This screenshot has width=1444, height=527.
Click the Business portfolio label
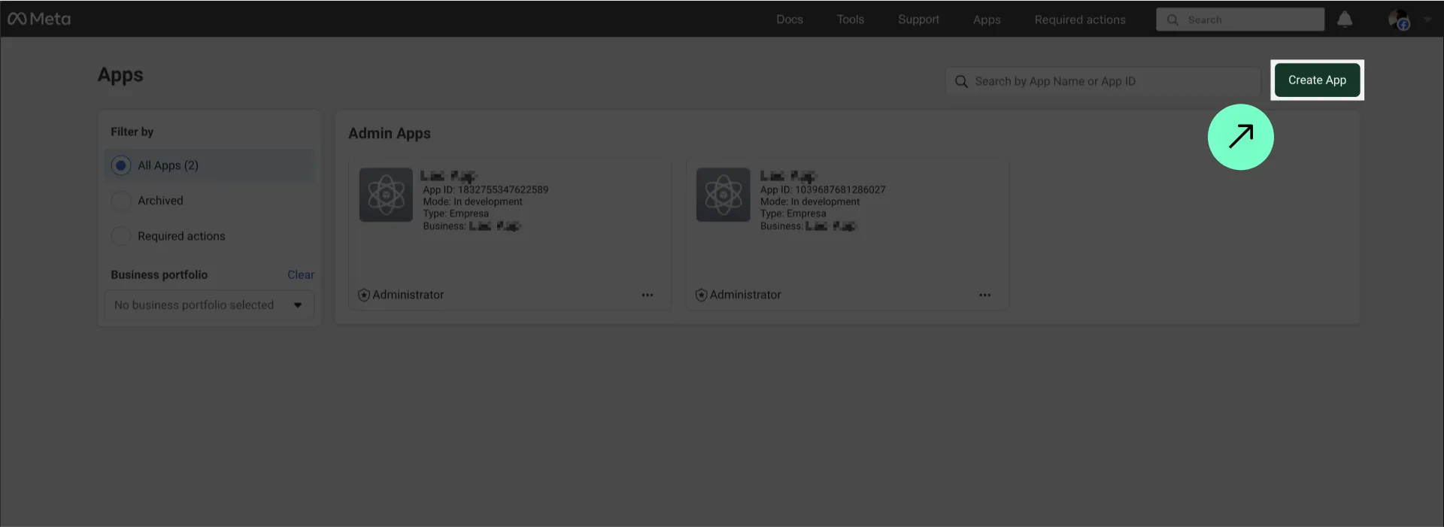tap(159, 274)
